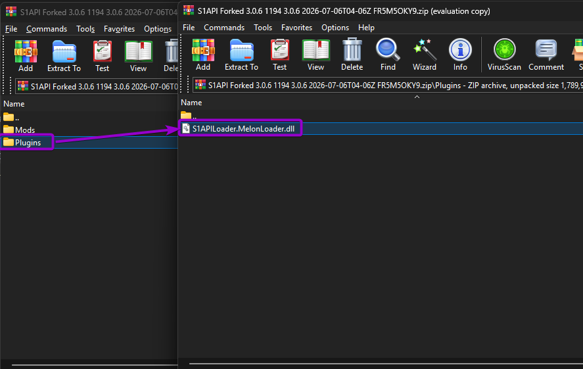
Task: Open Commands menu in front window
Action: (224, 28)
